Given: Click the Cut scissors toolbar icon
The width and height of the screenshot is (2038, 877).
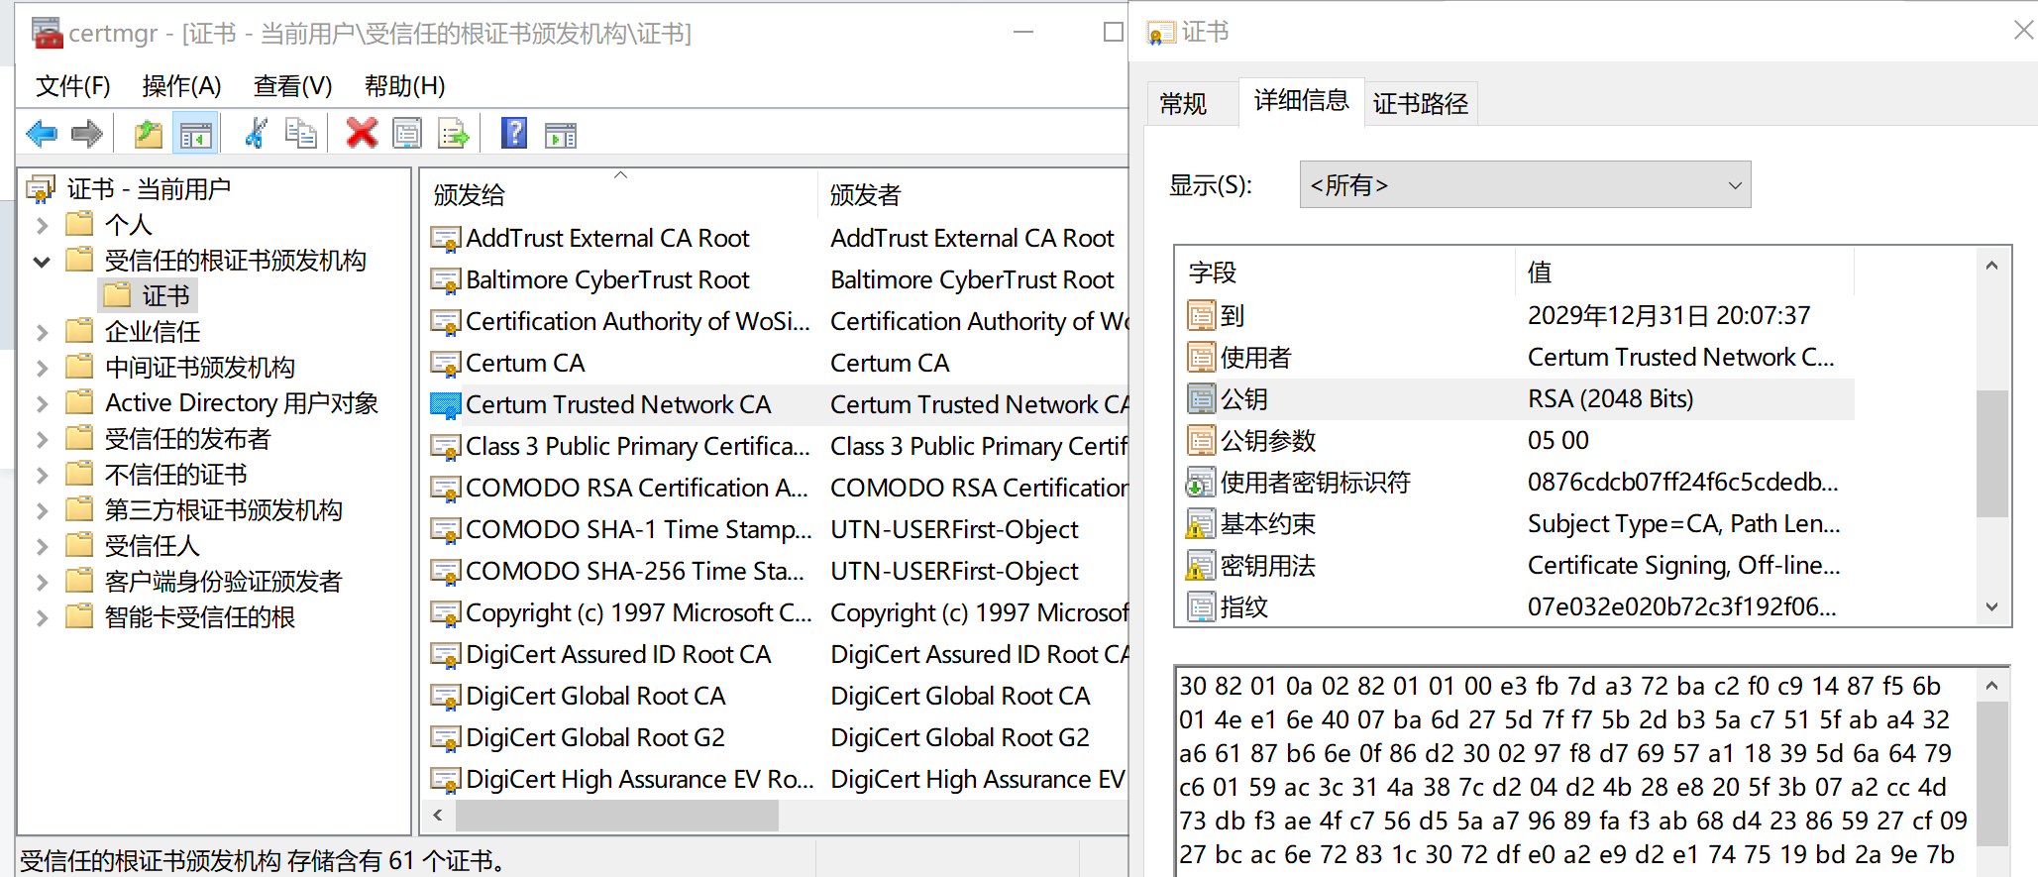Looking at the screenshot, I should click(256, 133).
